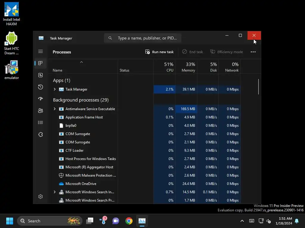305x228 pixels.
Task: Click the 169.5 MB memory cell
Action: [x=186, y=109]
